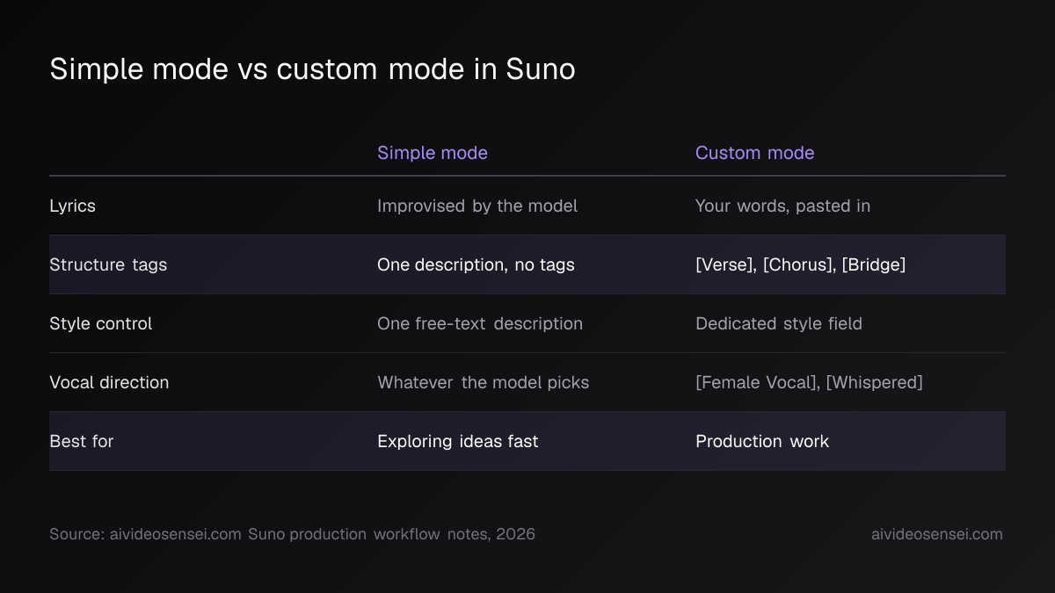Click the cell 'Your words, pasted in'
The height and width of the screenshot is (593, 1055).
point(782,206)
